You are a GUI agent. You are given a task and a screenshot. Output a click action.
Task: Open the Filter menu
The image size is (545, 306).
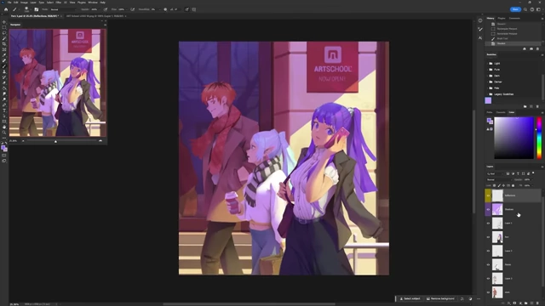pos(59,3)
